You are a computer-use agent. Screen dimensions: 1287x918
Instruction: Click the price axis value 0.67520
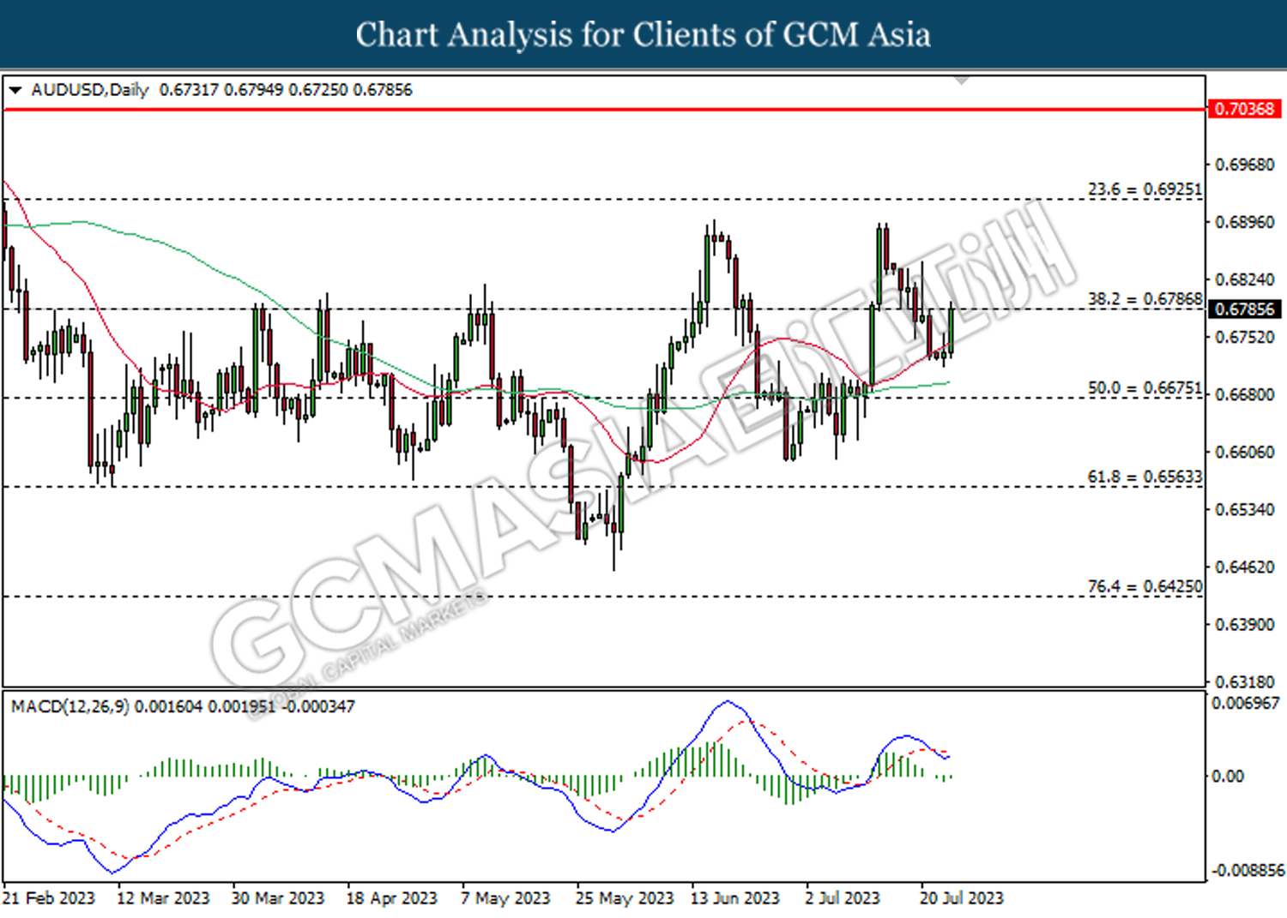pyautogui.click(x=1245, y=337)
